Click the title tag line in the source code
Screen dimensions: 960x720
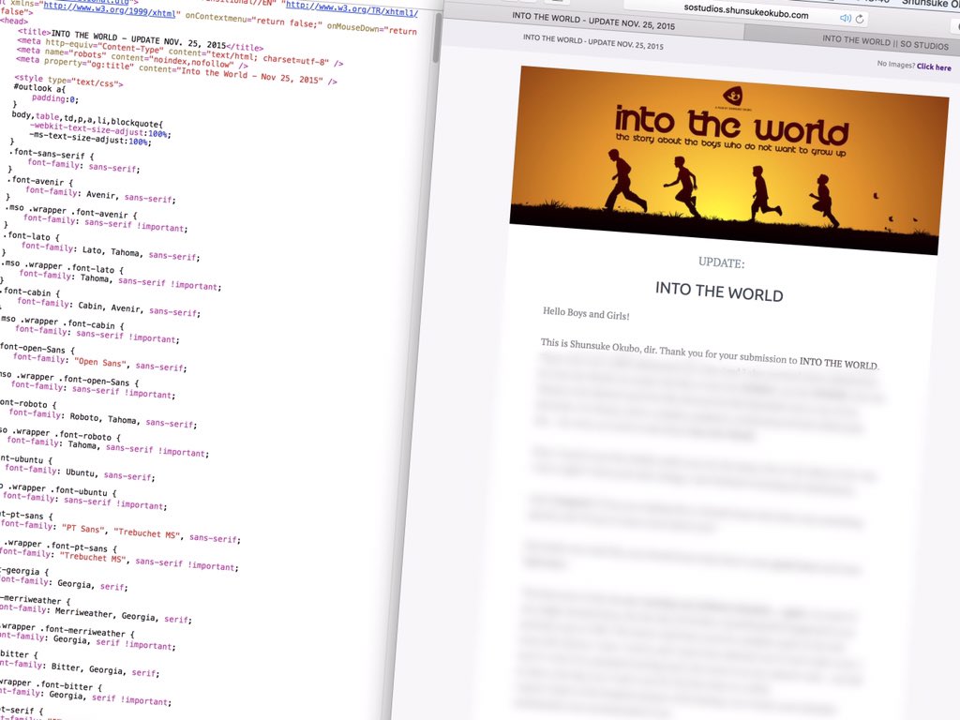coord(141,39)
